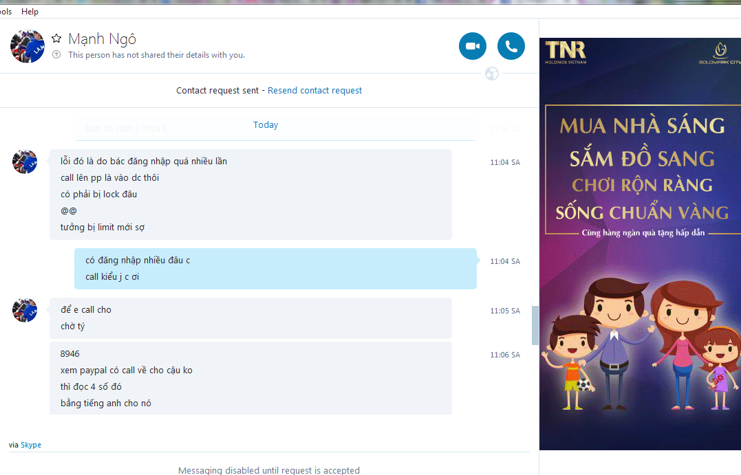Click message 'xem paypal có call về cho cậu ko'
Image resolution: width=741 pixels, height=475 pixels.
click(126, 371)
